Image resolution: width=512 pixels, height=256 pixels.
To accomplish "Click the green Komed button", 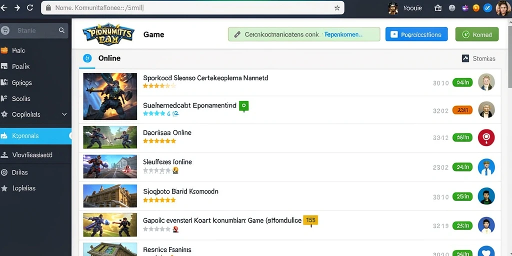I will 476,34.
